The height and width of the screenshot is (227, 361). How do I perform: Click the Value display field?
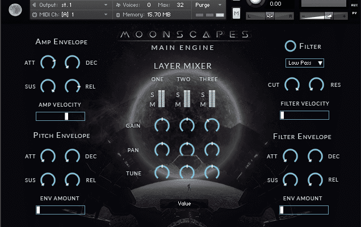[184, 203]
